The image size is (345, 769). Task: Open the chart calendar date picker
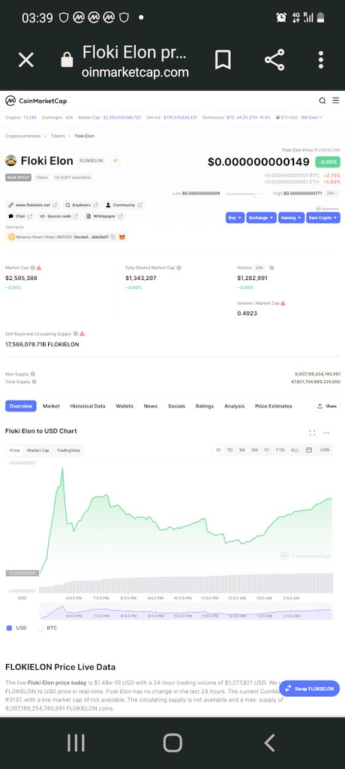pos(309,450)
